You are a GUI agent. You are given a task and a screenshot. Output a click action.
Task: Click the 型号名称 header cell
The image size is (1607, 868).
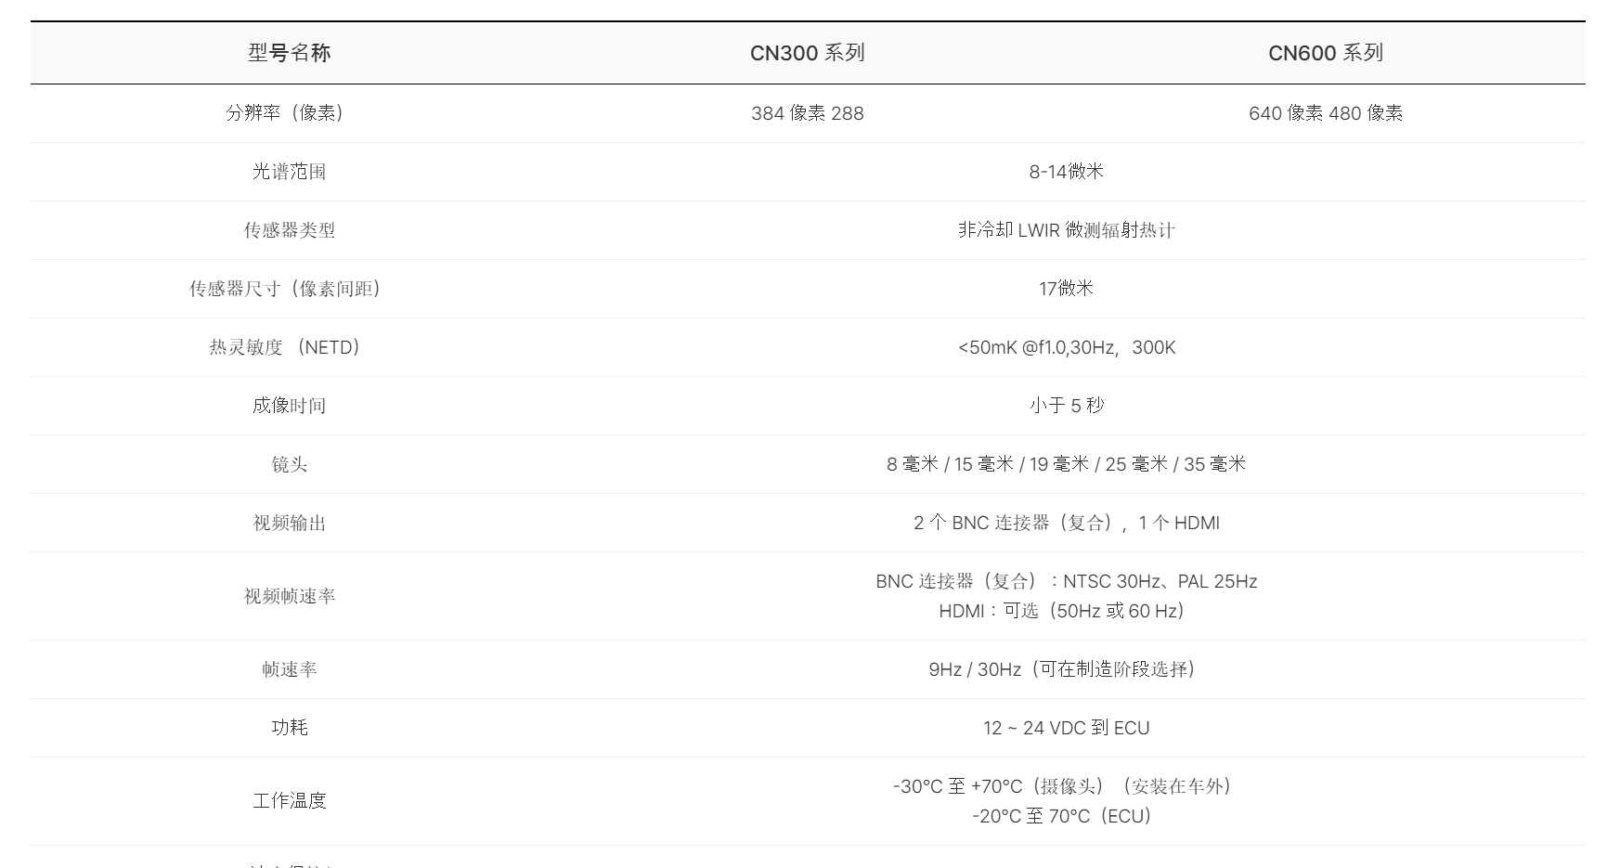click(289, 53)
